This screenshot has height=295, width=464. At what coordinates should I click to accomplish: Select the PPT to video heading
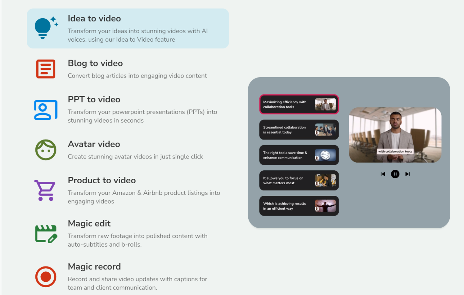point(94,99)
